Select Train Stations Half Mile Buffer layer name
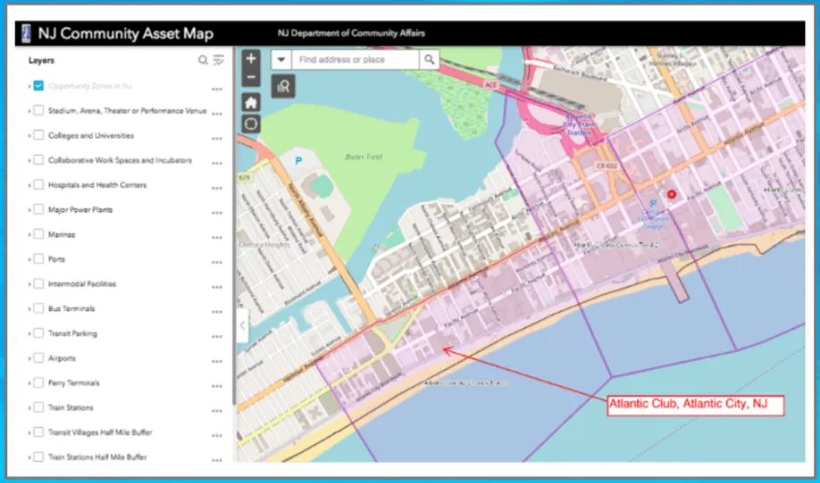This screenshot has width=820, height=483. tap(97, 457)
